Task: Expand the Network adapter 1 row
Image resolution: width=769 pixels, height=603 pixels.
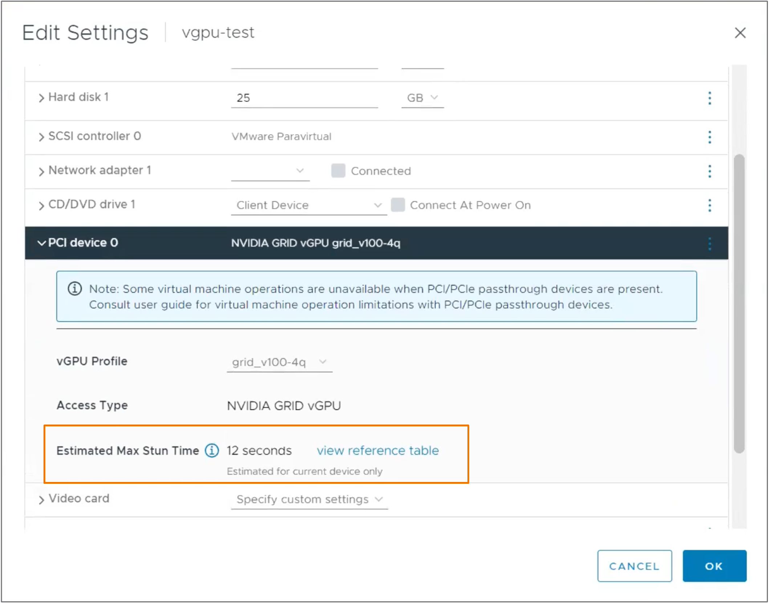Action: tap(41, 171)
